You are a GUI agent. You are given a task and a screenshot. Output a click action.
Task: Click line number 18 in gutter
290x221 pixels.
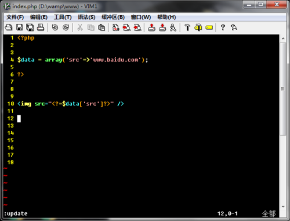pyautogui.click(x=10, y=162)
